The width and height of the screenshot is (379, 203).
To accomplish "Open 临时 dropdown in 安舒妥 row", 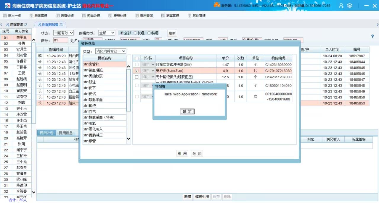I will click(148, 71).
